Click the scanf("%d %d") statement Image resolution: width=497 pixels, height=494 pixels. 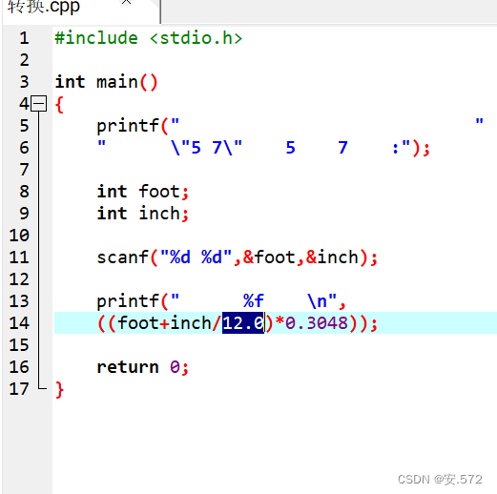237,257
